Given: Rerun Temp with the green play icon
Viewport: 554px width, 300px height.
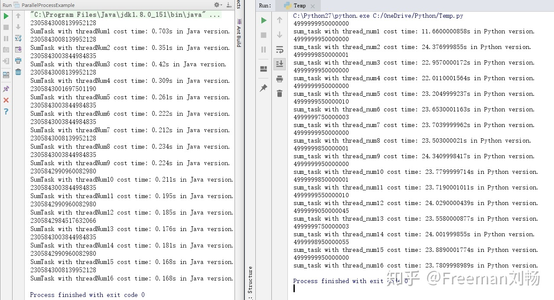Looking at the screenshot, I should click(264, 20).
